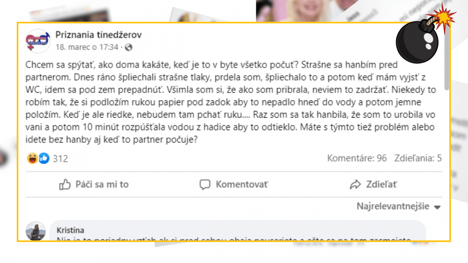Click the Komentovať speech bubble icon
The width and height of the screenshot is (468, 263).
click(x=205, y=184)
